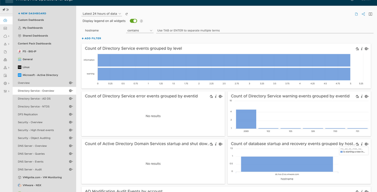Click the 2089 bar in warning events chart
This screenshot has height=192, width=377.
(x=246, y=119)
